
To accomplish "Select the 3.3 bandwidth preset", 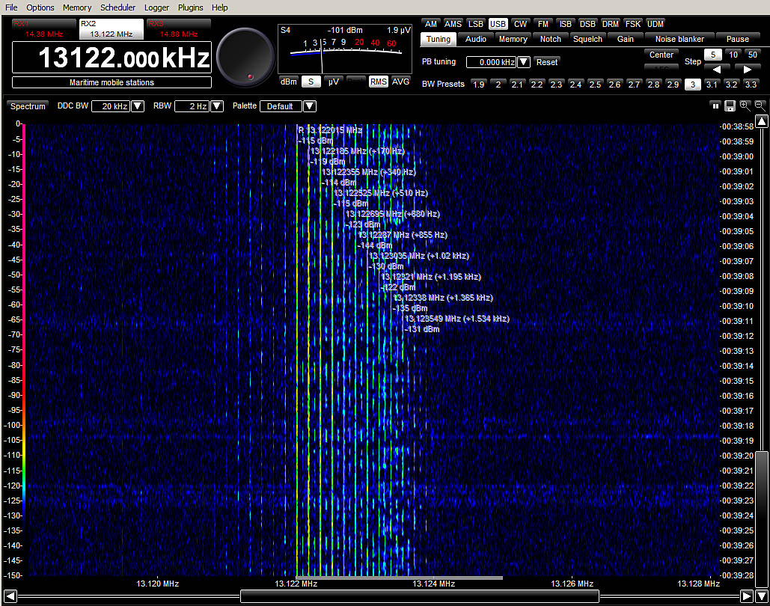I will [751, 84].
